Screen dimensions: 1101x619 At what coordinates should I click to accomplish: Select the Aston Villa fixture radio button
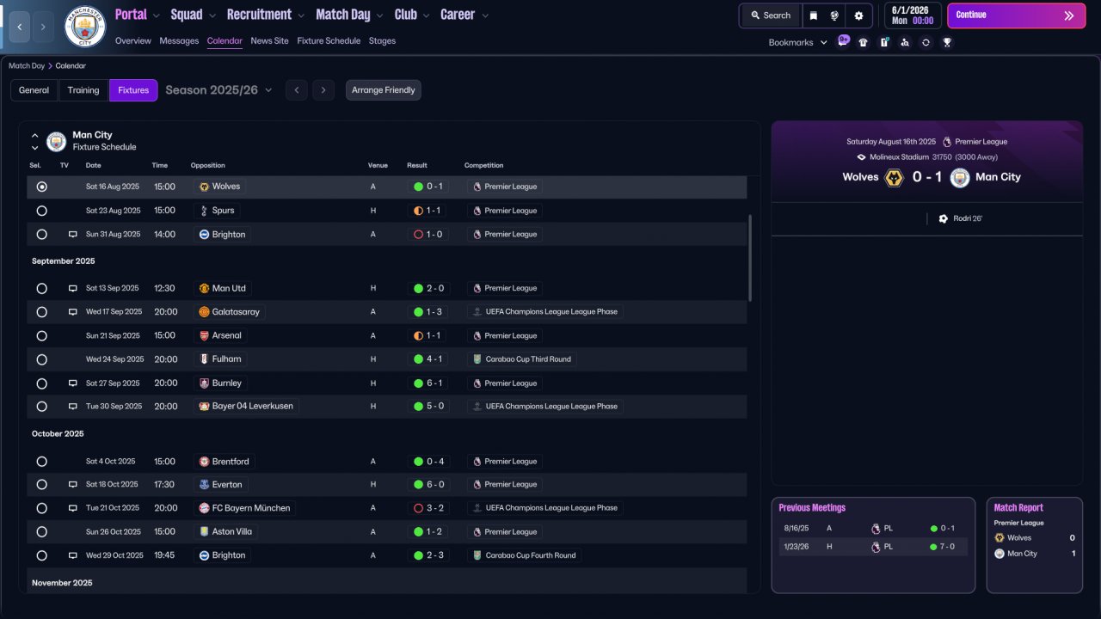pyautogui.click(x=41, y=532)
